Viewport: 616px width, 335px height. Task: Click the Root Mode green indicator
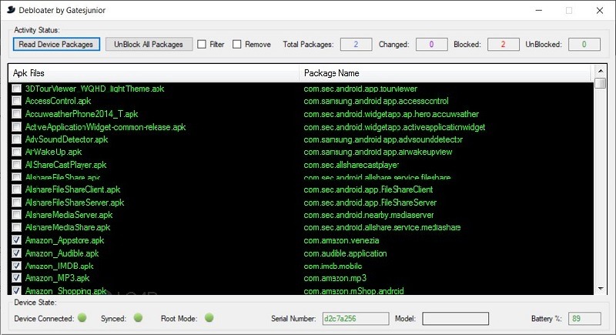[209, 317]
